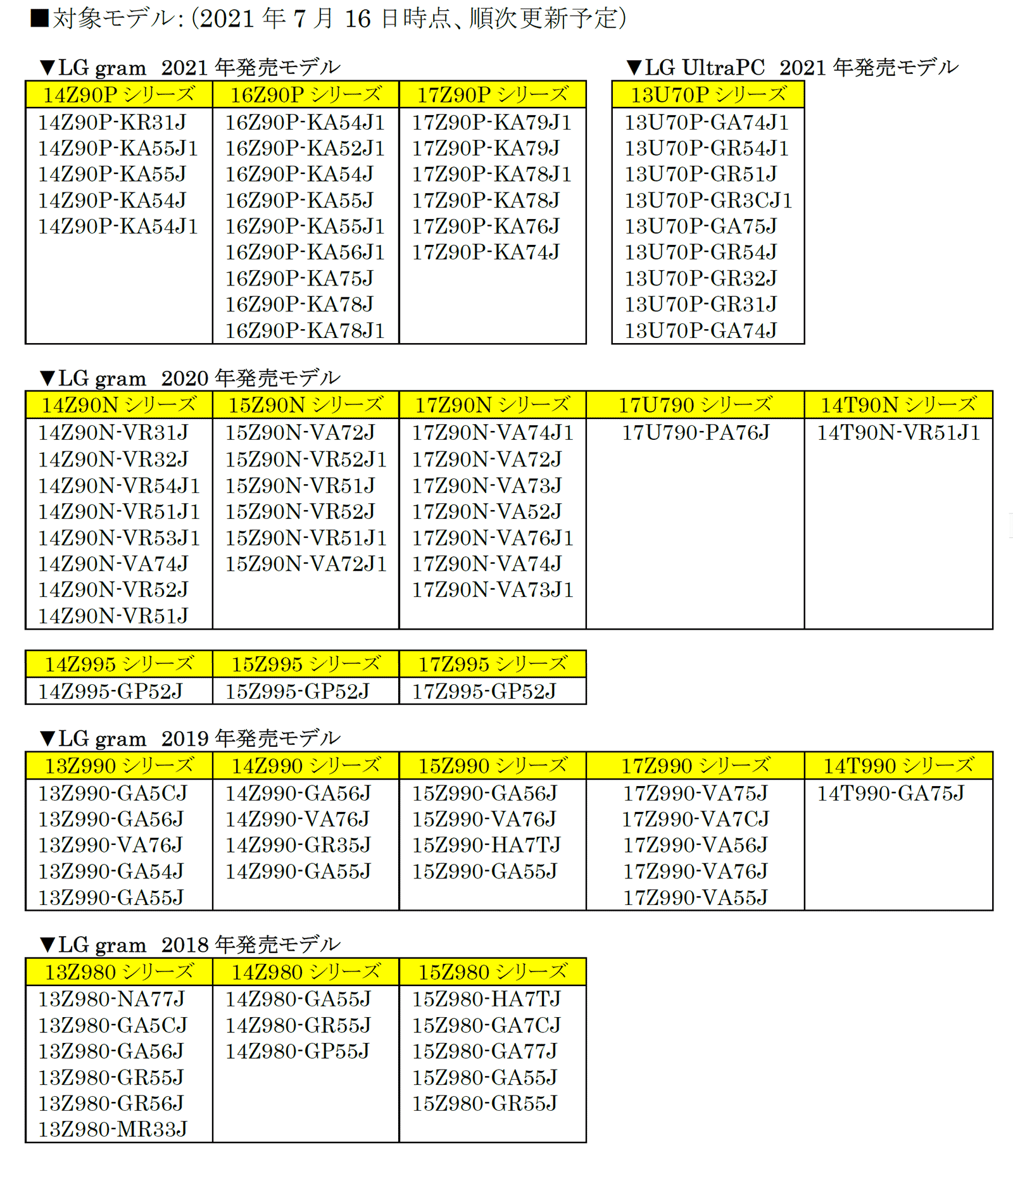
Task: Click the 14Z90P シリーズ header cell
Action: point(119,95)
